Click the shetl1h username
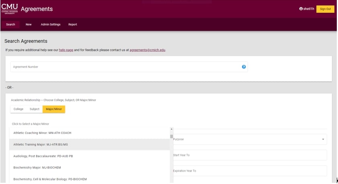 point(309,9)
